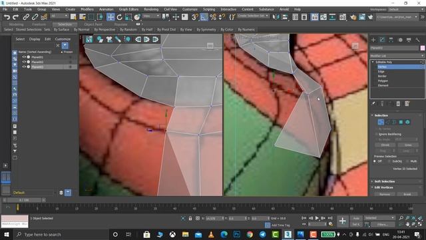
Task: Select the Polygon sub-object selection icon
Action: [x=401, y=122]
